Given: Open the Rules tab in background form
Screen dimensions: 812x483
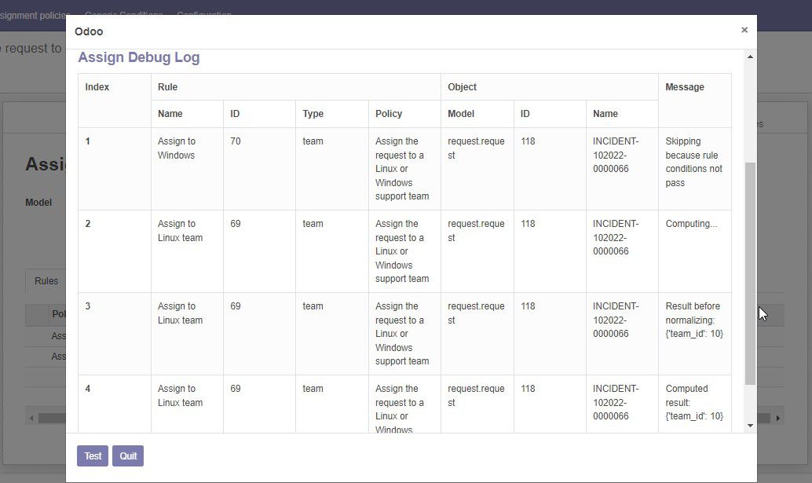Looking at the screenshot, I should tap(46, 281).
